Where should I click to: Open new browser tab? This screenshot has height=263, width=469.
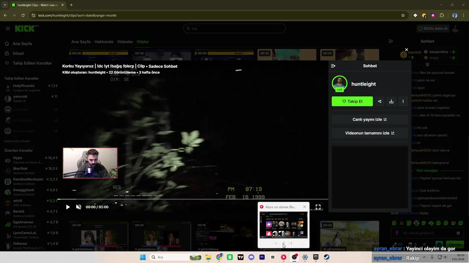point(71,5)
